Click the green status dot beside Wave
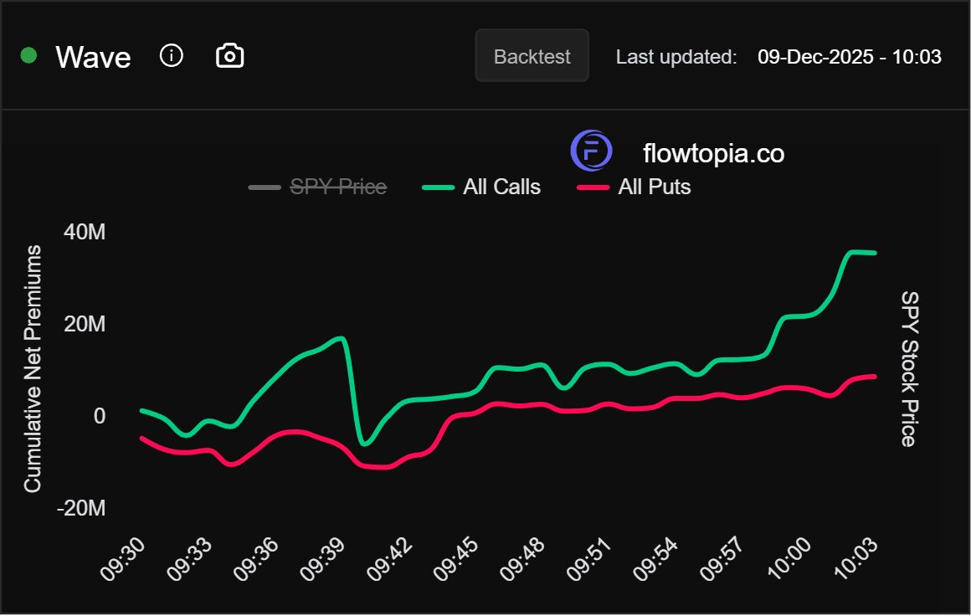The height and width of the screenshot is (616, 971). click(24, 54)
